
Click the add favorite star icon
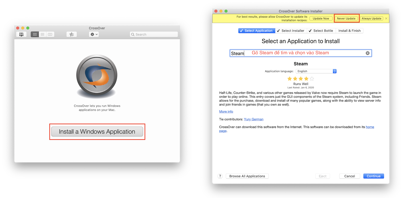[x=72, y=34]
